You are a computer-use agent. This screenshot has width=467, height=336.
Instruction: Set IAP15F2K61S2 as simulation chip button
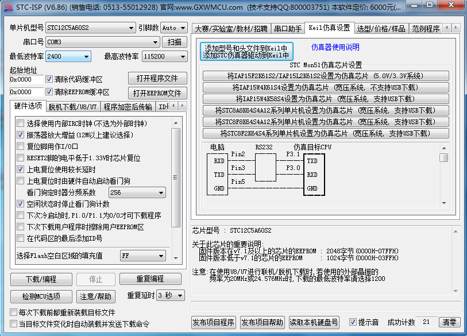tap(326, 76)
